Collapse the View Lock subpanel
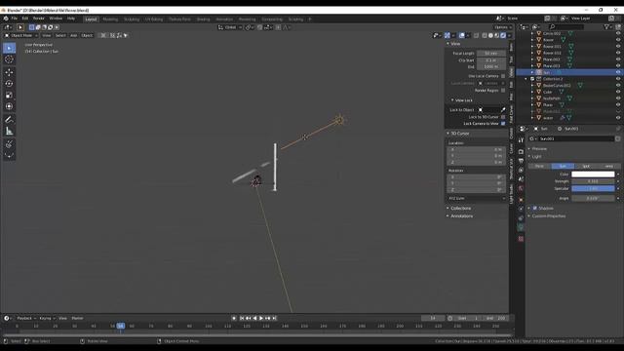The width and height of the screenshot is (624, 351). (x=452, y=100)
